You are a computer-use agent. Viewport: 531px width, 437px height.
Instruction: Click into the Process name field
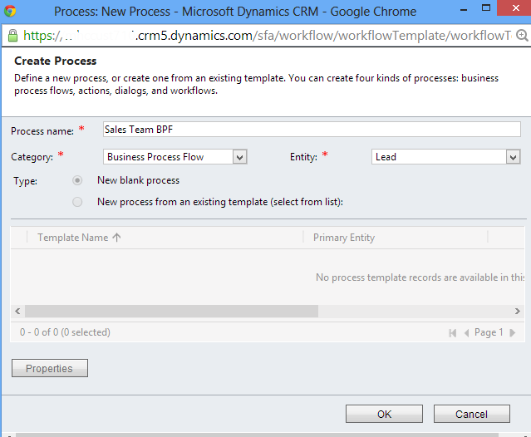tap(311, 130)
